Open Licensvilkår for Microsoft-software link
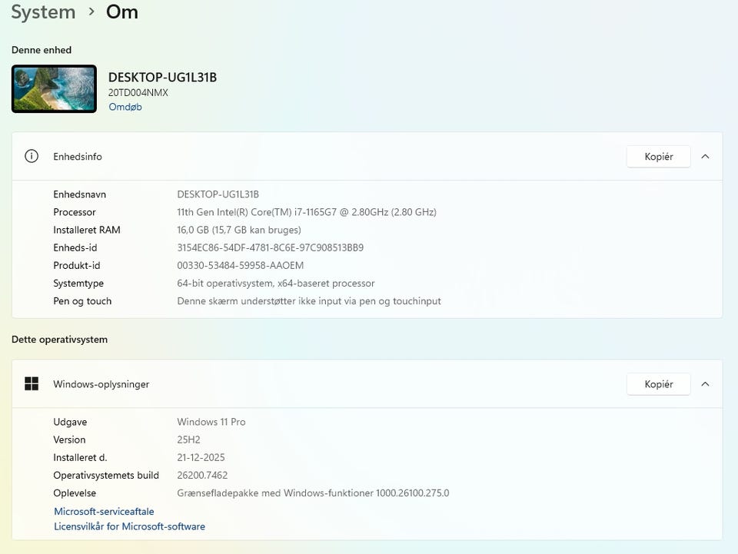Screen dimensions: 738x554 click(x=129, y=526)
